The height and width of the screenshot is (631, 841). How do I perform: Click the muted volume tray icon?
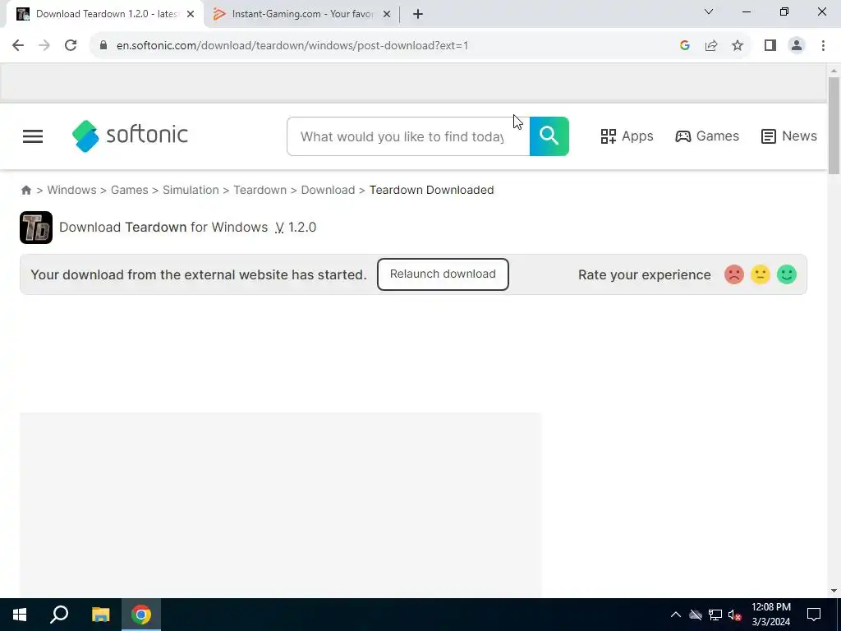tap(735, 615)
